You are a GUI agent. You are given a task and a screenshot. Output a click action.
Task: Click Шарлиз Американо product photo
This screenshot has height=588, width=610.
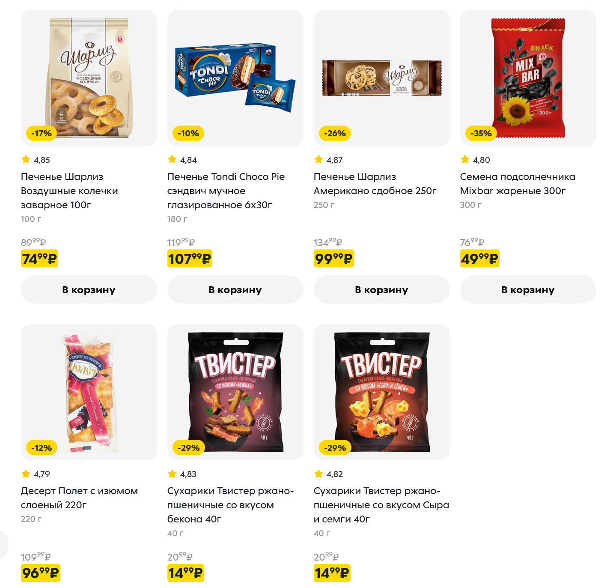click(381, 78)
